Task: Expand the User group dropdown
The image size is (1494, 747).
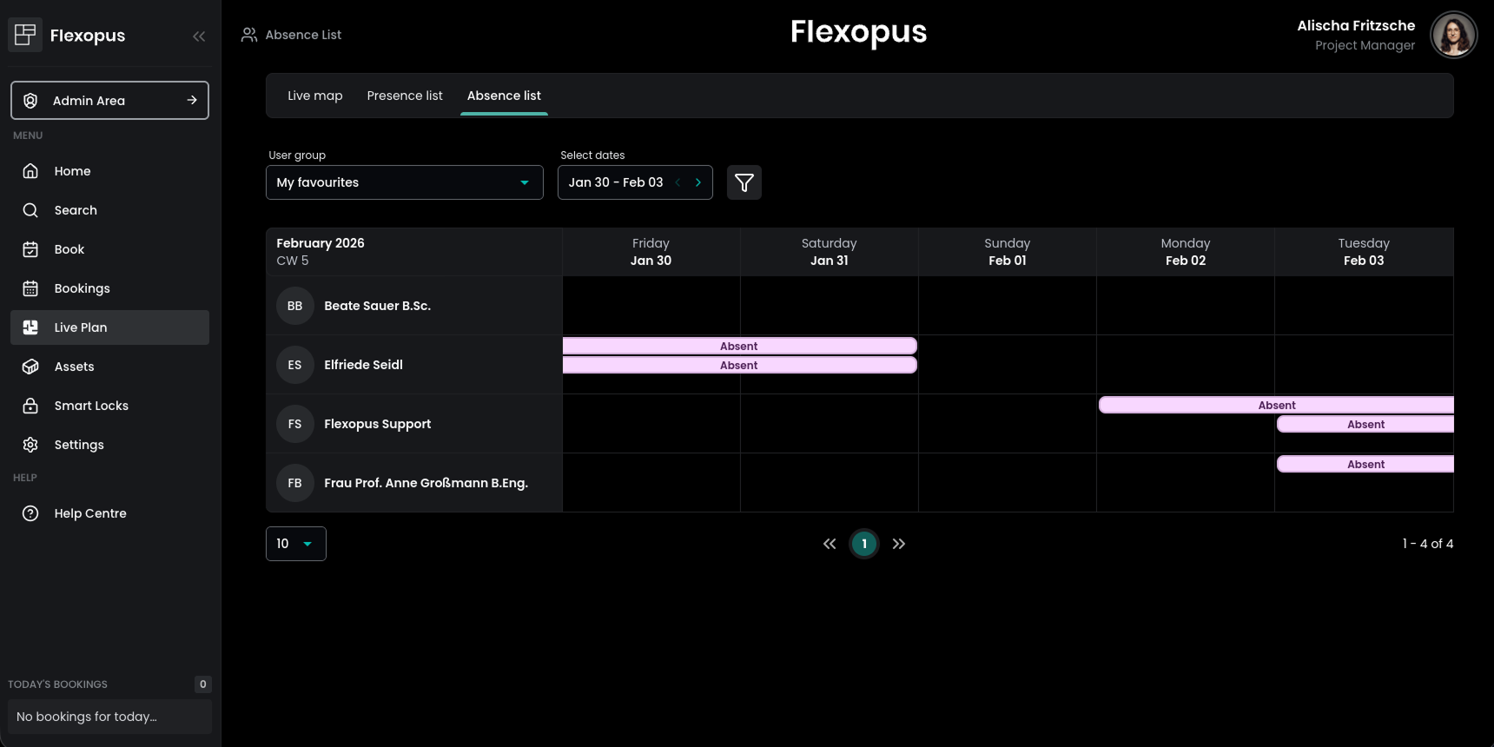Action: tap(404, 182)
